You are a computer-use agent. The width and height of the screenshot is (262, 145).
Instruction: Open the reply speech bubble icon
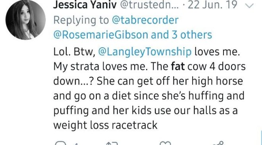coord(60,143)
